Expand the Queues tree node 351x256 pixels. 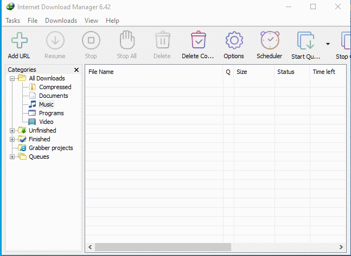(x=12, y=157)
